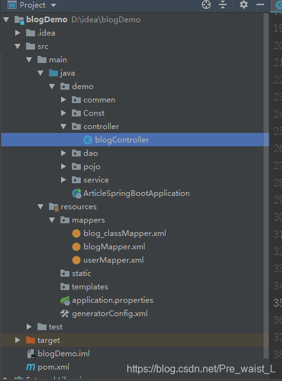Viewport: 282px width, 381px height.
Task: Expand the dao package arrow
Action: [64, 153]
